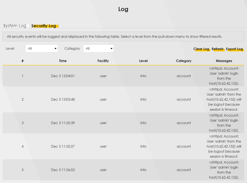Click the # column header
Screen dimensions: 247x183
[x=23, y=61]
